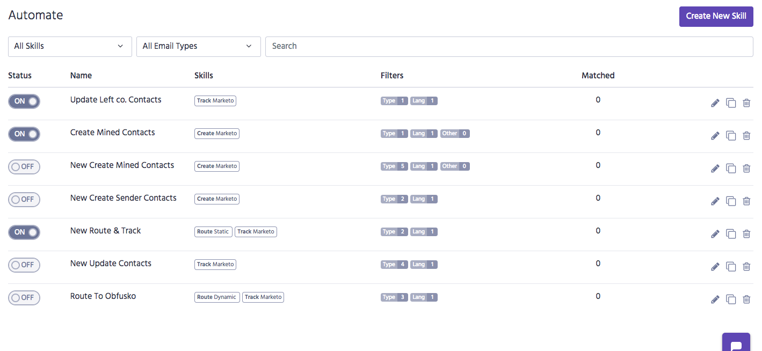Trash the Create Mined Contacts skill

pos(746,136)
